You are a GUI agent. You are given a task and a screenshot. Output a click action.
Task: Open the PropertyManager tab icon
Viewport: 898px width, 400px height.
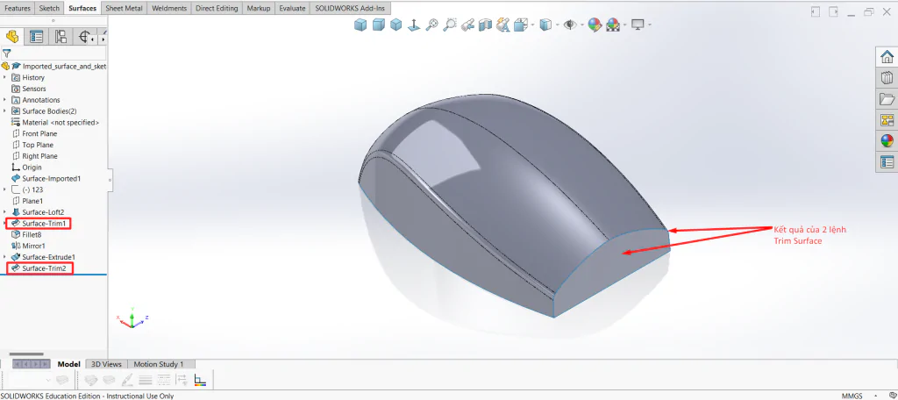tap(37, 37)
